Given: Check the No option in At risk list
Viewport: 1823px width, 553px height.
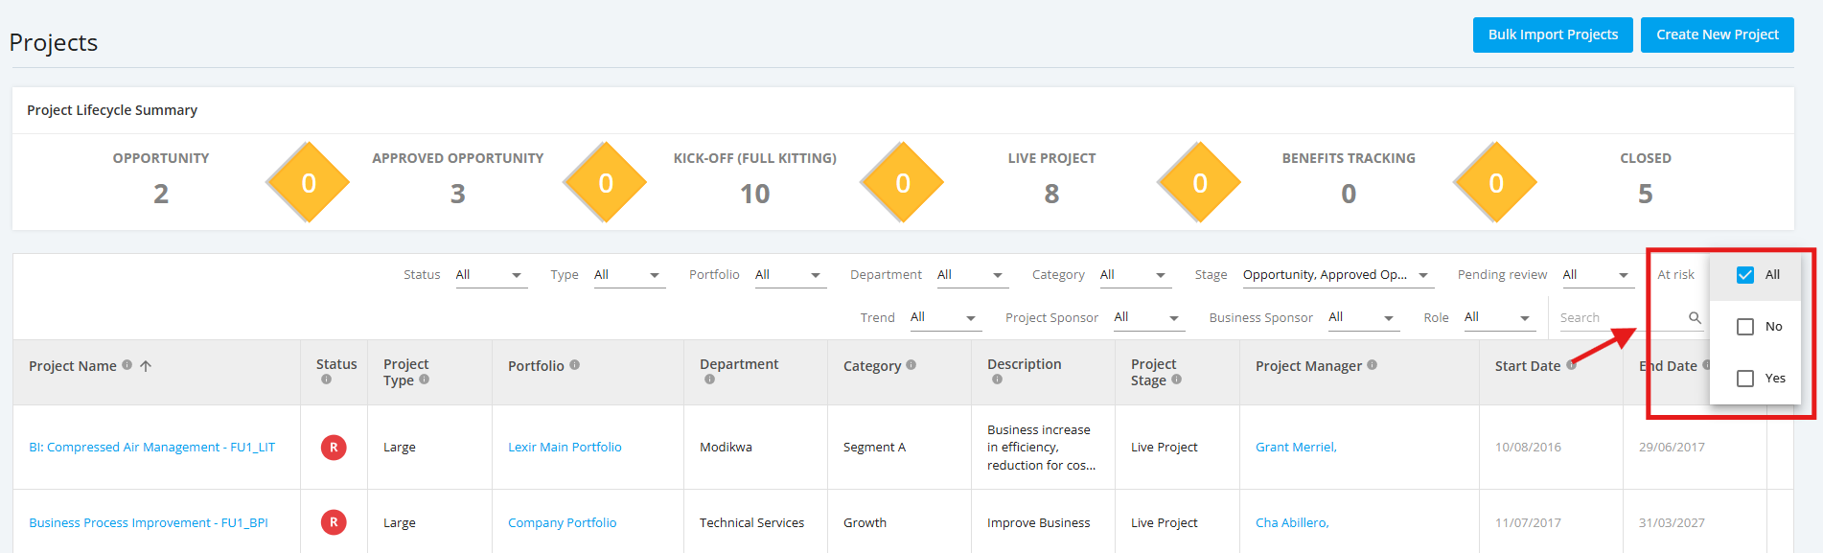Looking at the screenshot, I should 1745,327.
